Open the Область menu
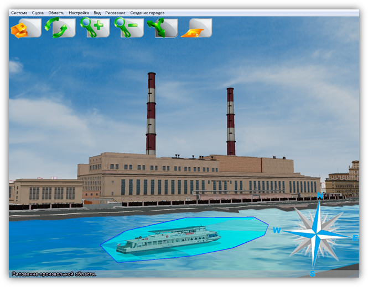Viewport: 368px width, 287px height. pos(56,13)
